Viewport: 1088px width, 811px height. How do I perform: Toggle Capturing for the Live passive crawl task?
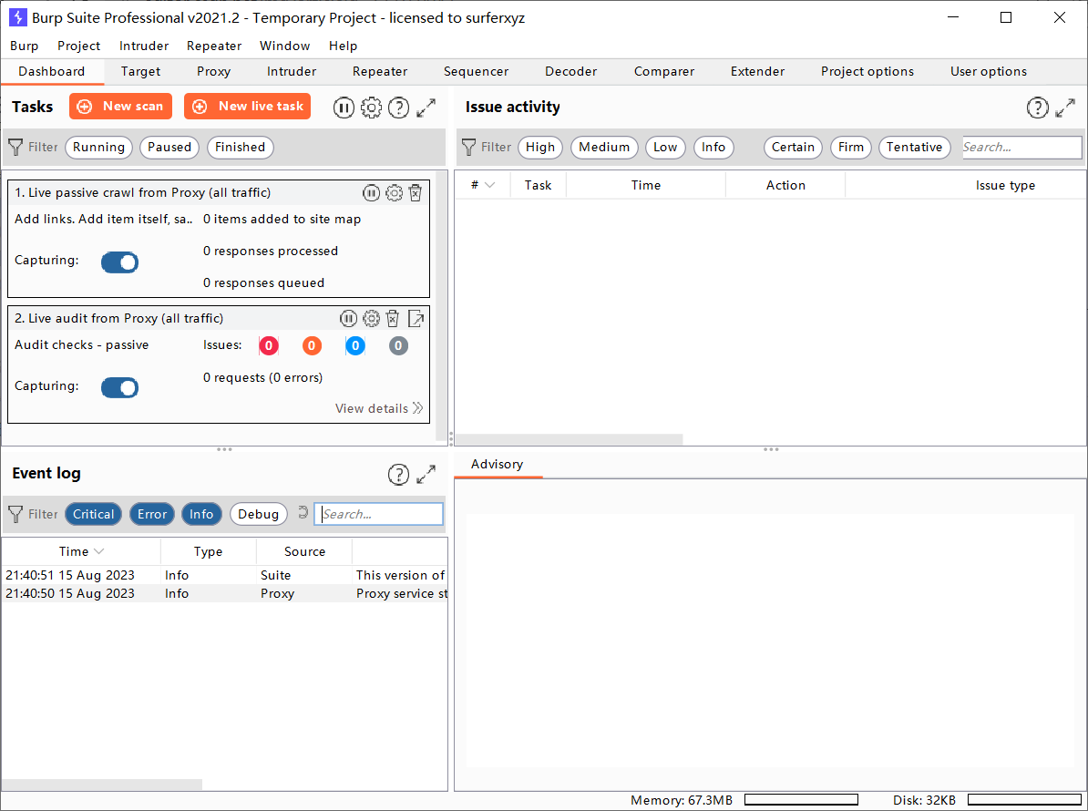tap(119, 262)
